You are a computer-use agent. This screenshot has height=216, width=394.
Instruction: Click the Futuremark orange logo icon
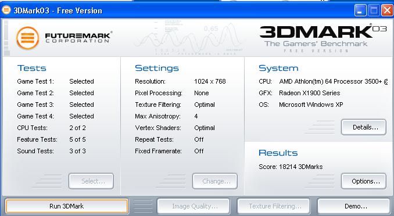(x=28, y=38)
